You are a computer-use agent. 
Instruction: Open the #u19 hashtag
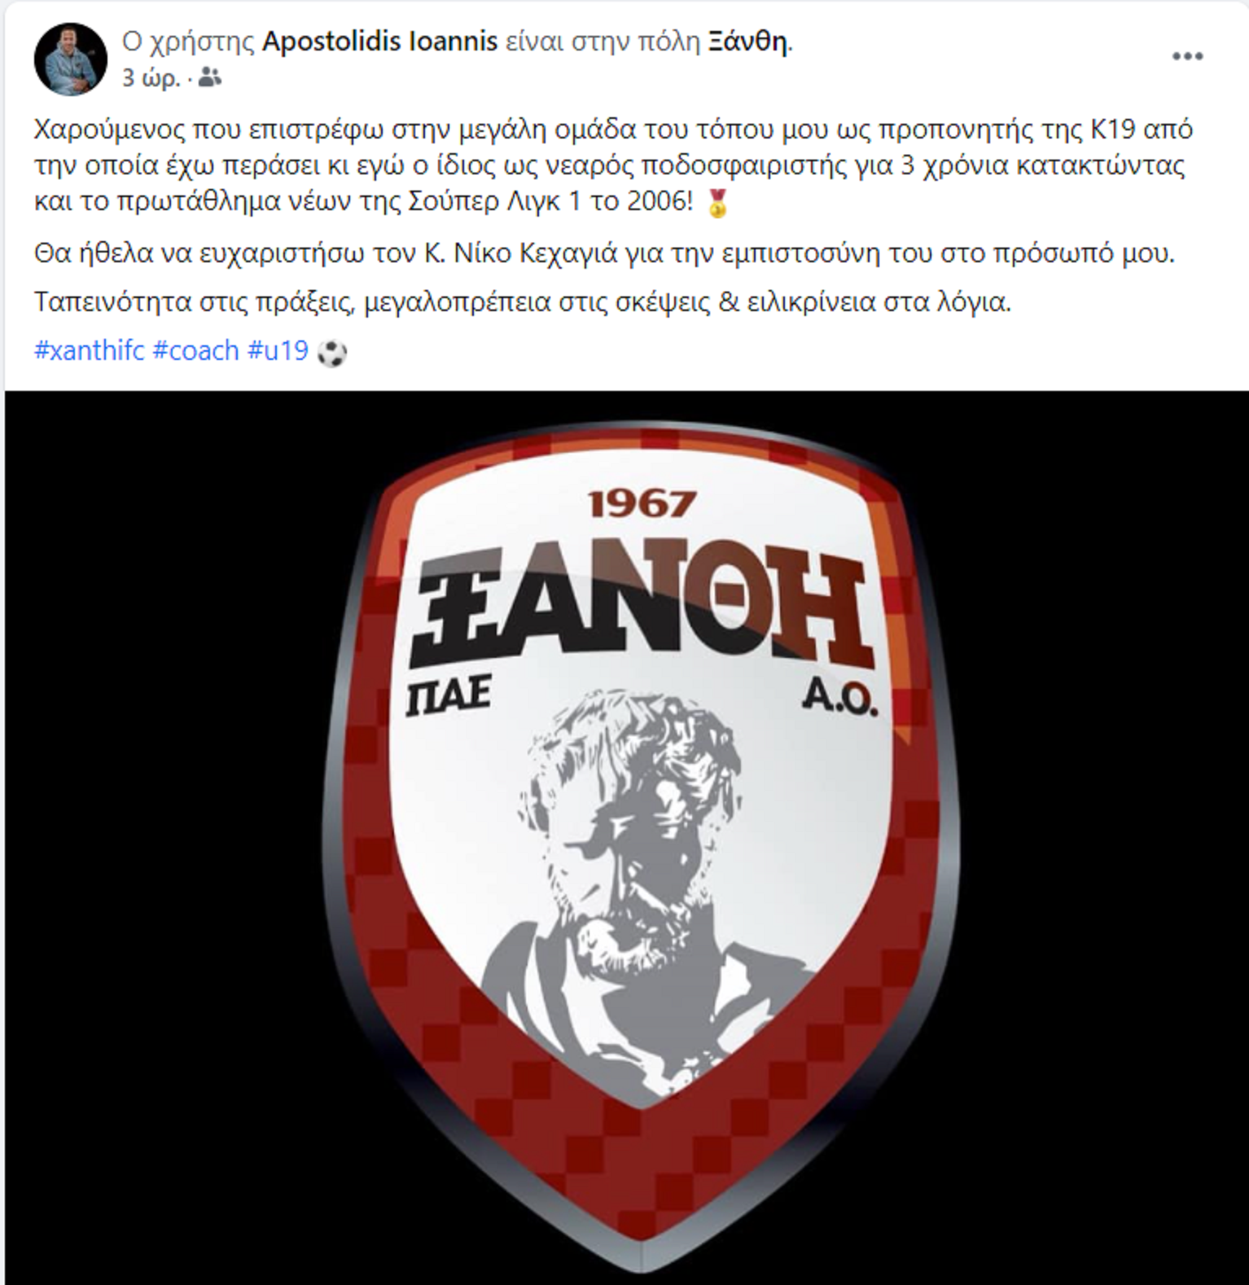(x=278, y=350)
